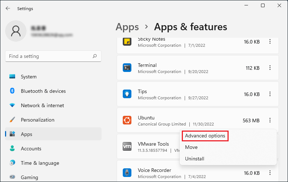Click the Apps breadcrumb link
Viewport: 288px width, 182px height.
[127, 27]
